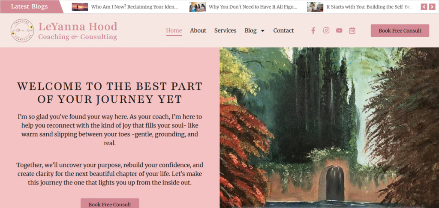Click the sunset blog thumbnail
Image resolution: width=439 pixels, height=208 pixels.
click(x=80, y=7)
